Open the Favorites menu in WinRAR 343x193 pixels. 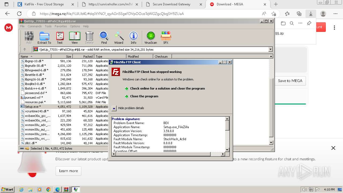[x=61, y=26]
